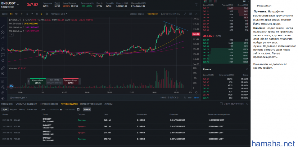Select the 5м interval
Screen dimensions: 298x147
pos(11,14)
